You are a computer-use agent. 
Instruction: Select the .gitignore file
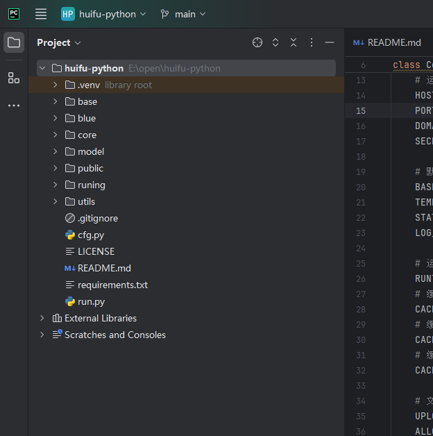(x=98, y=219)
